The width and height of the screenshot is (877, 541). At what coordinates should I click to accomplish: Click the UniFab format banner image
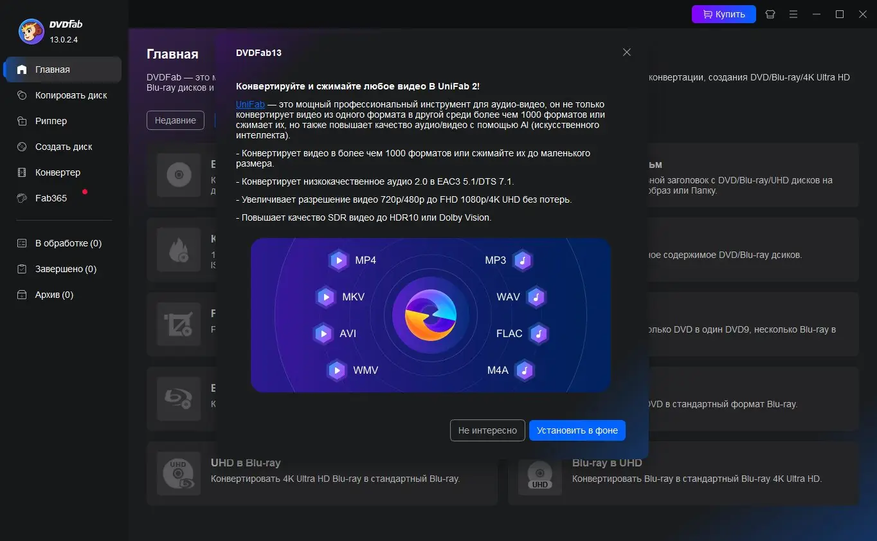[430, 315]
